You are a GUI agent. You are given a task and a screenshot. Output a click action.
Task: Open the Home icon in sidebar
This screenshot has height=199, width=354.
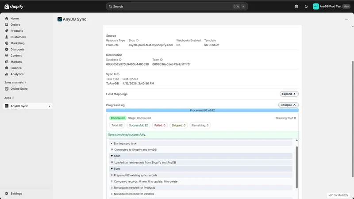(7, 18)
